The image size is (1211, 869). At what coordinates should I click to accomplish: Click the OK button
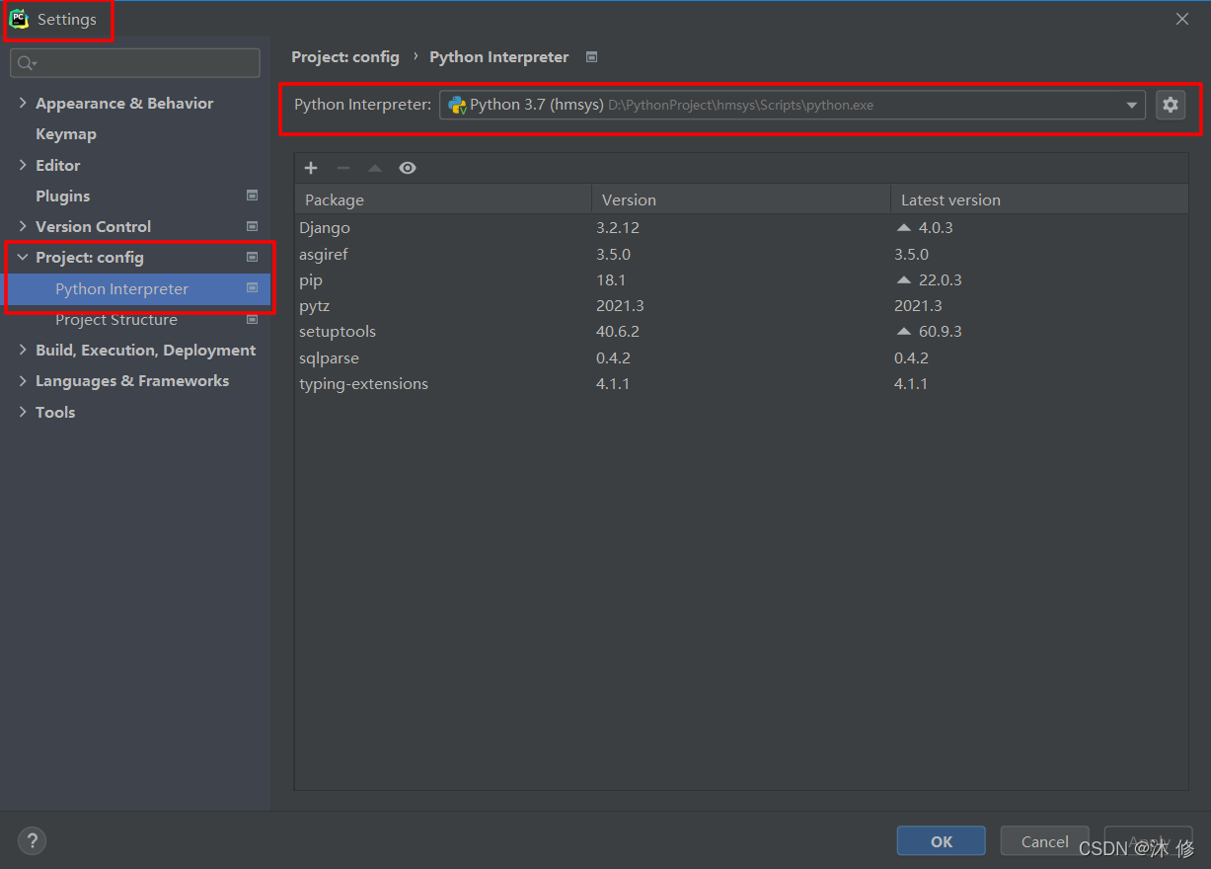point(942,841)
